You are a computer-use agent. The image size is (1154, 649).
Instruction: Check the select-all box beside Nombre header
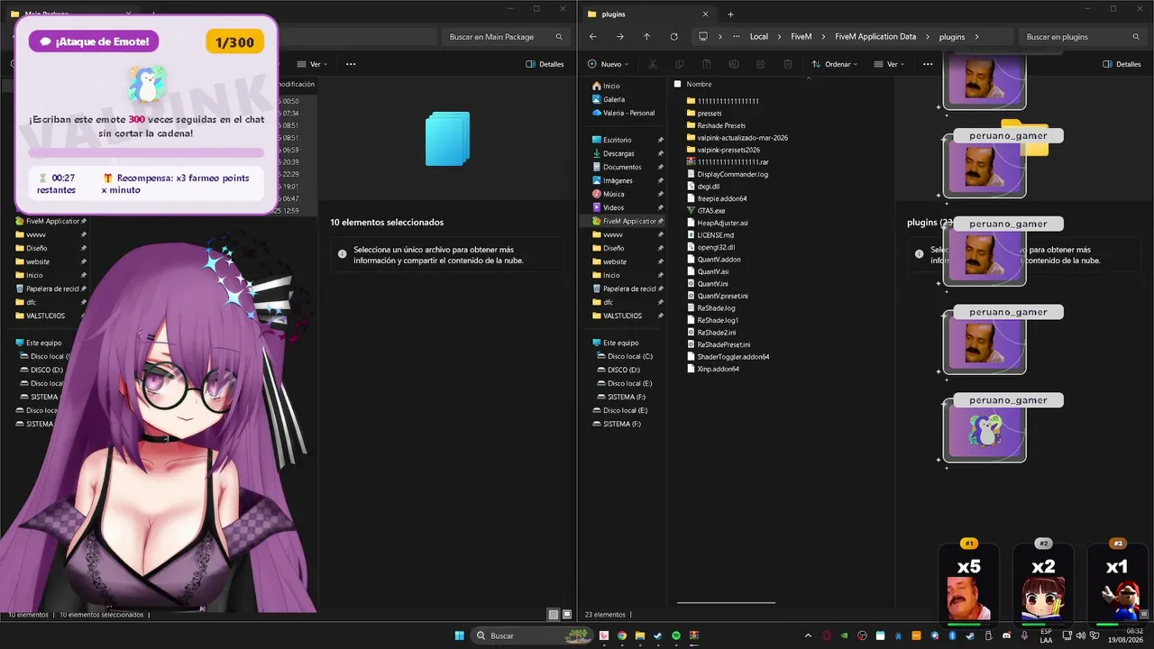click(x=677, y=84)
